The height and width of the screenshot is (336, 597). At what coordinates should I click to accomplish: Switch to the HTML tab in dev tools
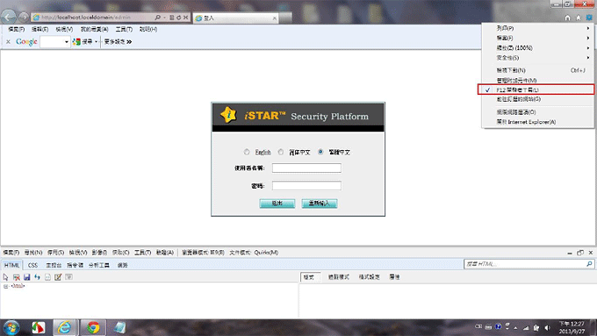point(11,265)
